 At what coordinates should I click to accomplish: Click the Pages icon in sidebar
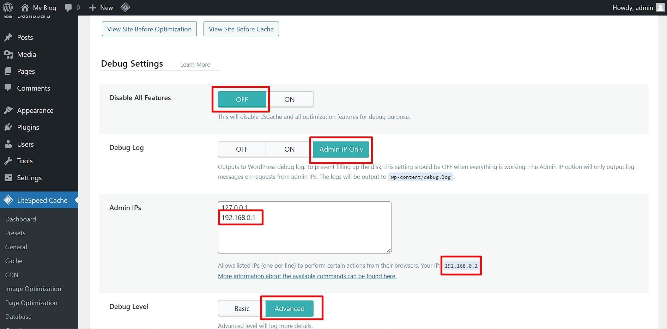click(8, 71)
